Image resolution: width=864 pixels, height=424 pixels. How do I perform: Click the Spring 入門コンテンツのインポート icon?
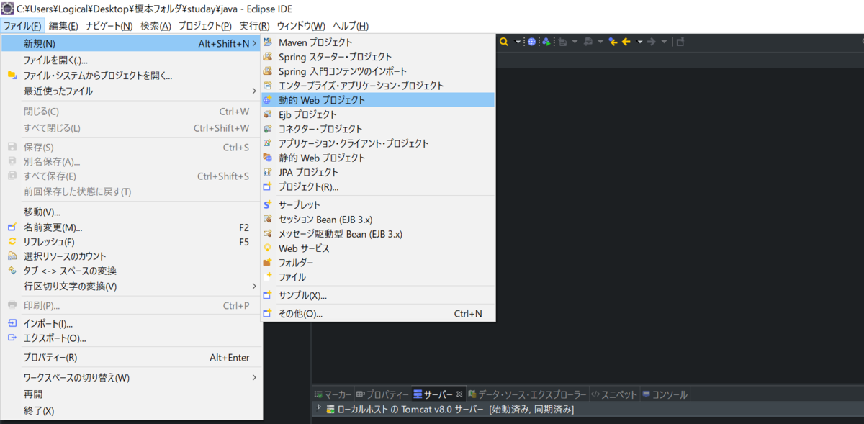pos(268,71)
